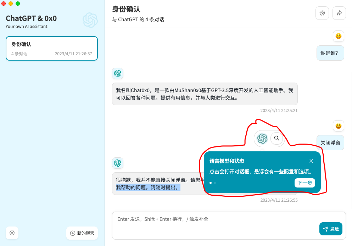This screenshot has width=352, height=246.
Task: Click the second pagination dot in the tooltip
Action: point(214,183)
